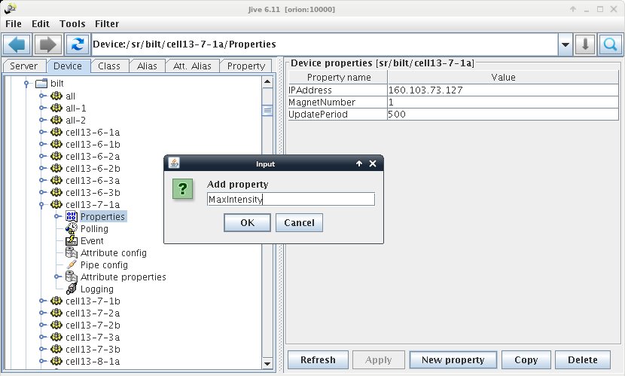Collapse the cell13-7-1a device node
The height and width of the screenshot is (376, 625).
[x=43, y=205]
